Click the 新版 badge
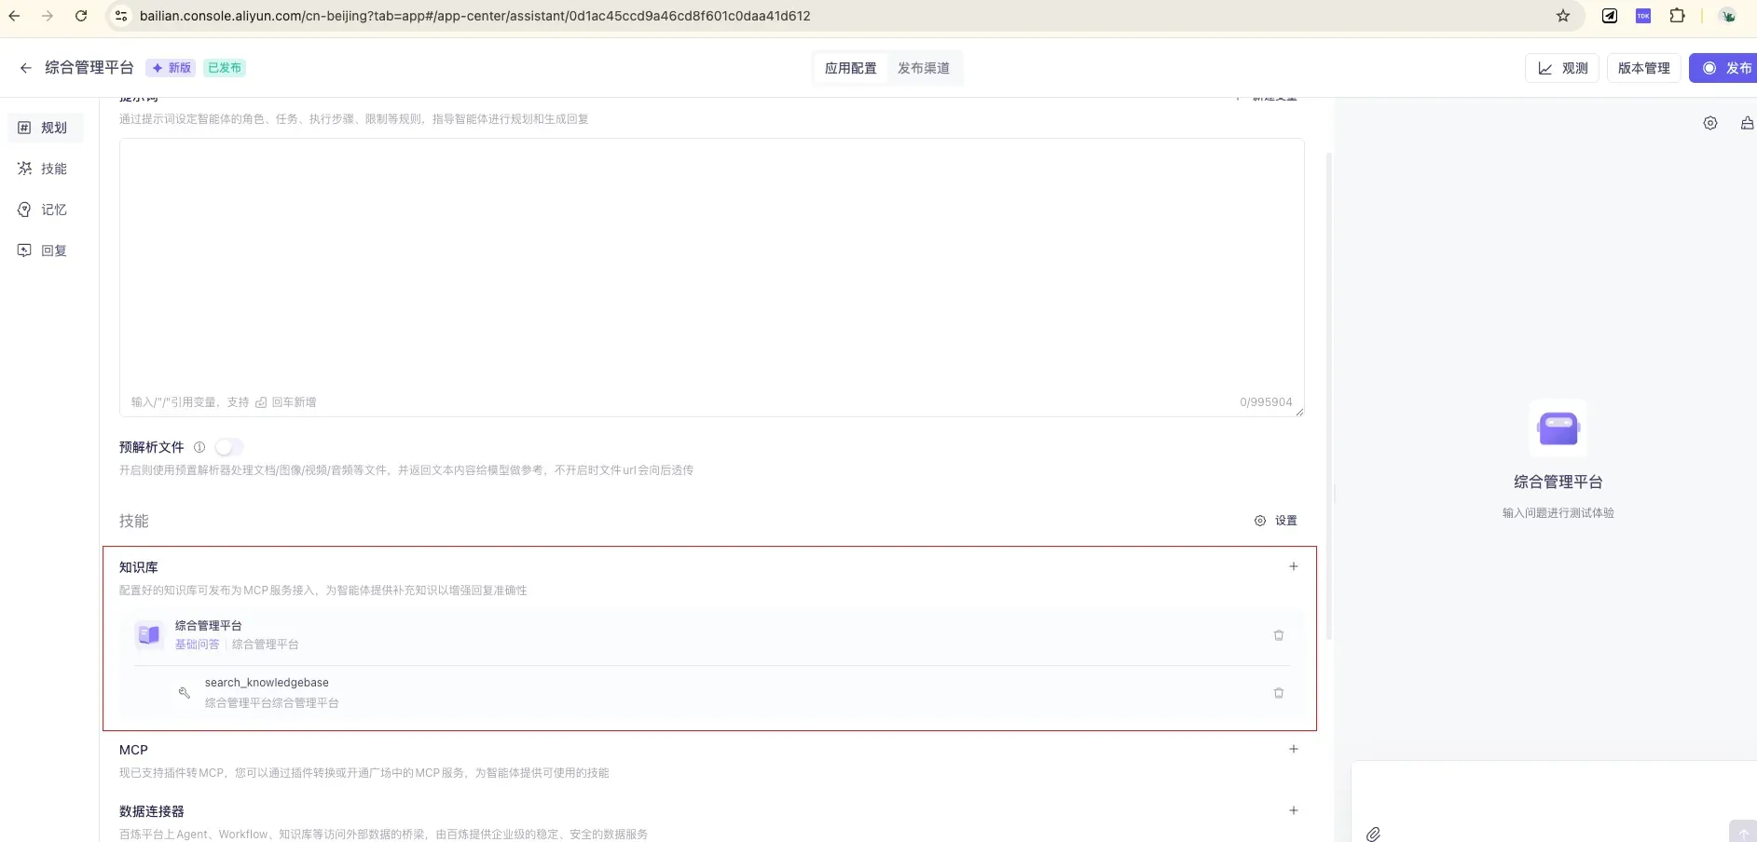The width and height of the screenshot is (1757, 842). point(171,68)
